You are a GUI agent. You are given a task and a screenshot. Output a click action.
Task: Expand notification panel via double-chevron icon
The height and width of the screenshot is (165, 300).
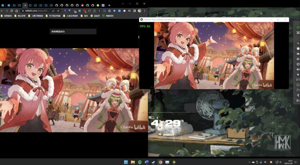[298, 43]
